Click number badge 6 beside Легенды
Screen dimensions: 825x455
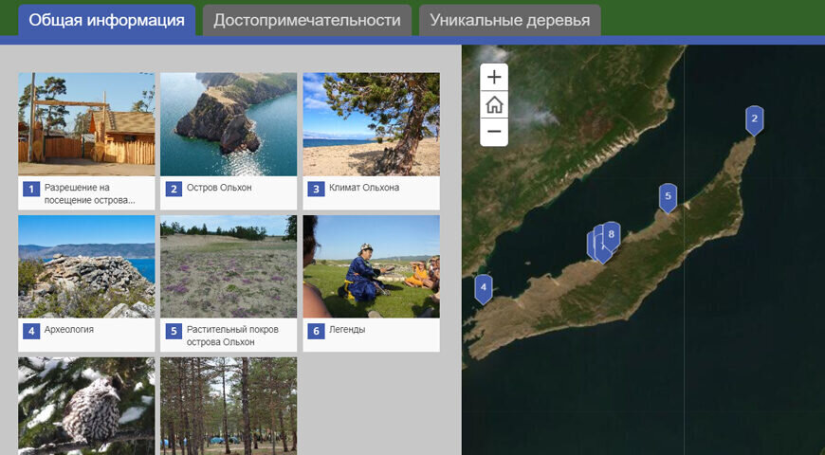point(316,331)
